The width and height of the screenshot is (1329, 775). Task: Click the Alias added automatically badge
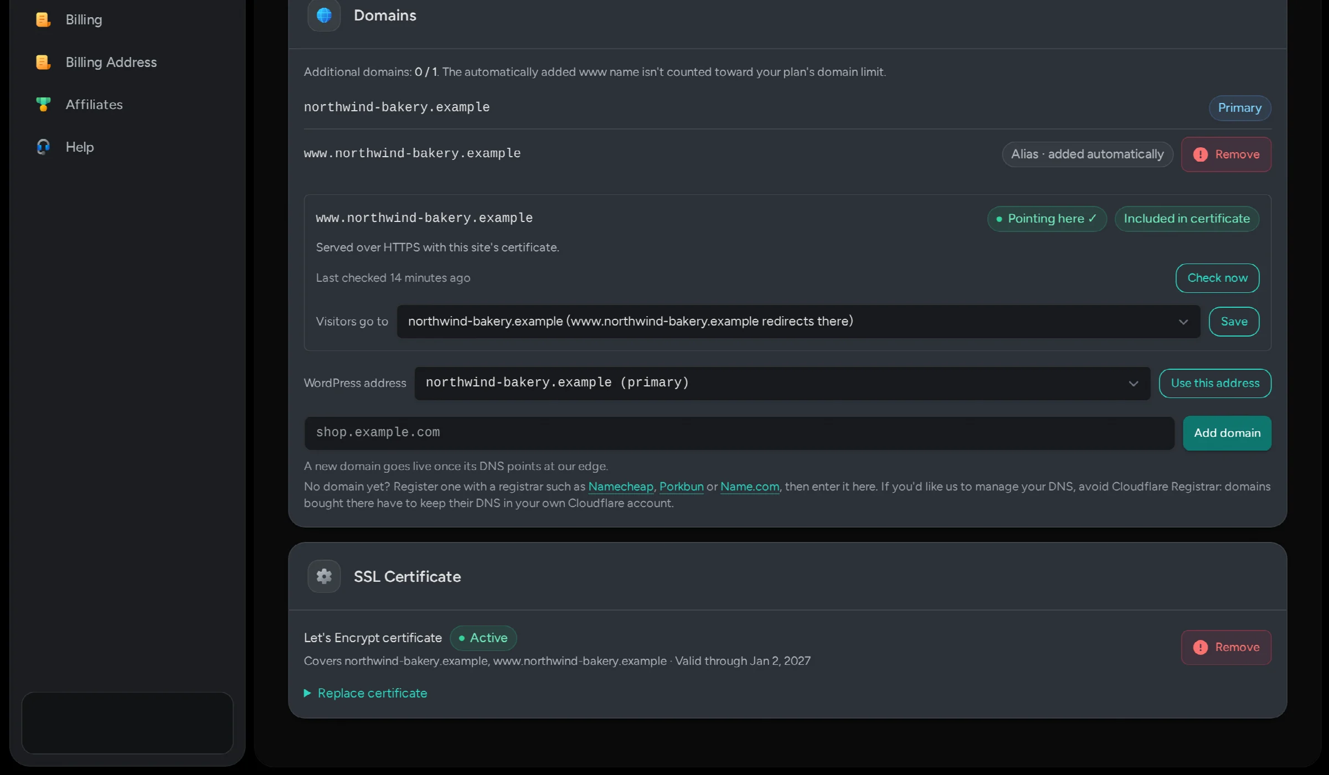1088,154
